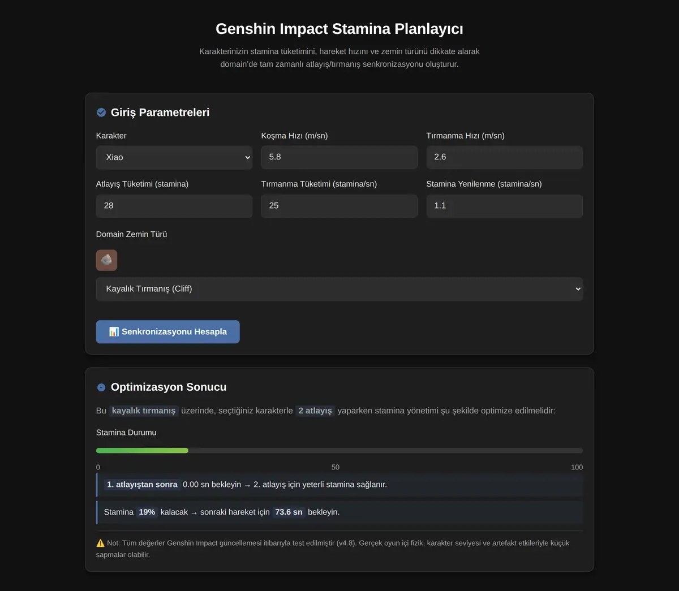The width and height of the screenshot is (679, 591).
Task: Click the Giriş Parametreleri heading text
Action: [160, 113]
